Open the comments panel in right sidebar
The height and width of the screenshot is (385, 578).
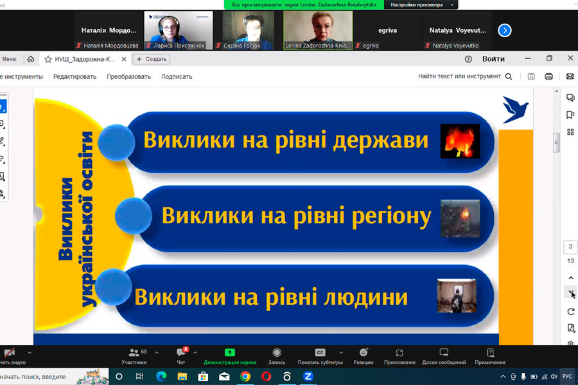570,98
